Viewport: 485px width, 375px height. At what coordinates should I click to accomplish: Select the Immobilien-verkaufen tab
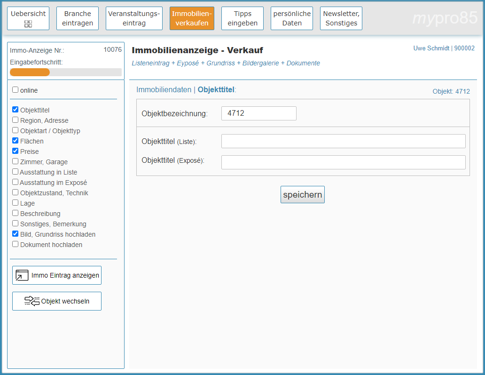coord(192,18)
